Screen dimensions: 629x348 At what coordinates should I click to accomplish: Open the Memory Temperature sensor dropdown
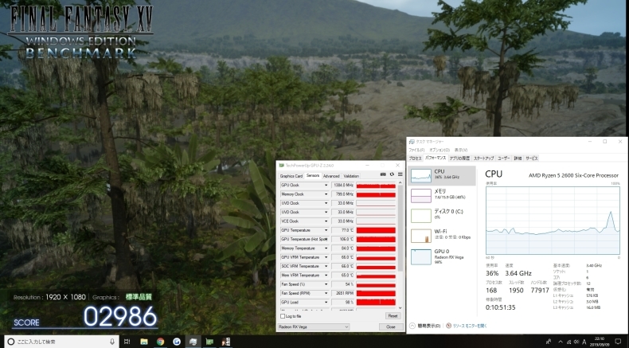coord(326,248)
